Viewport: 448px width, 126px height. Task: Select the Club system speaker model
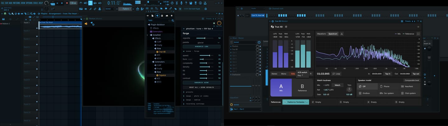410,93
